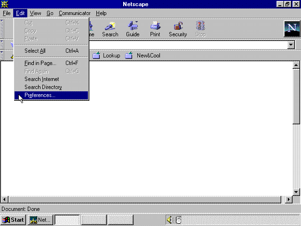The width and height of the screenshot is (301, 226).
Task: Open the Lookup folder icon
Action: (96, 56)
